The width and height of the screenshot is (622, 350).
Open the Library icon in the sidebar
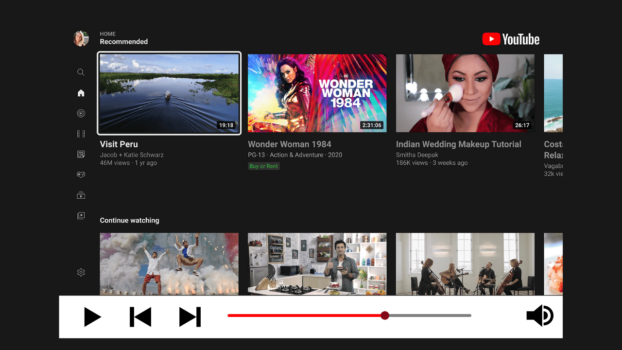tap(81, 215)
